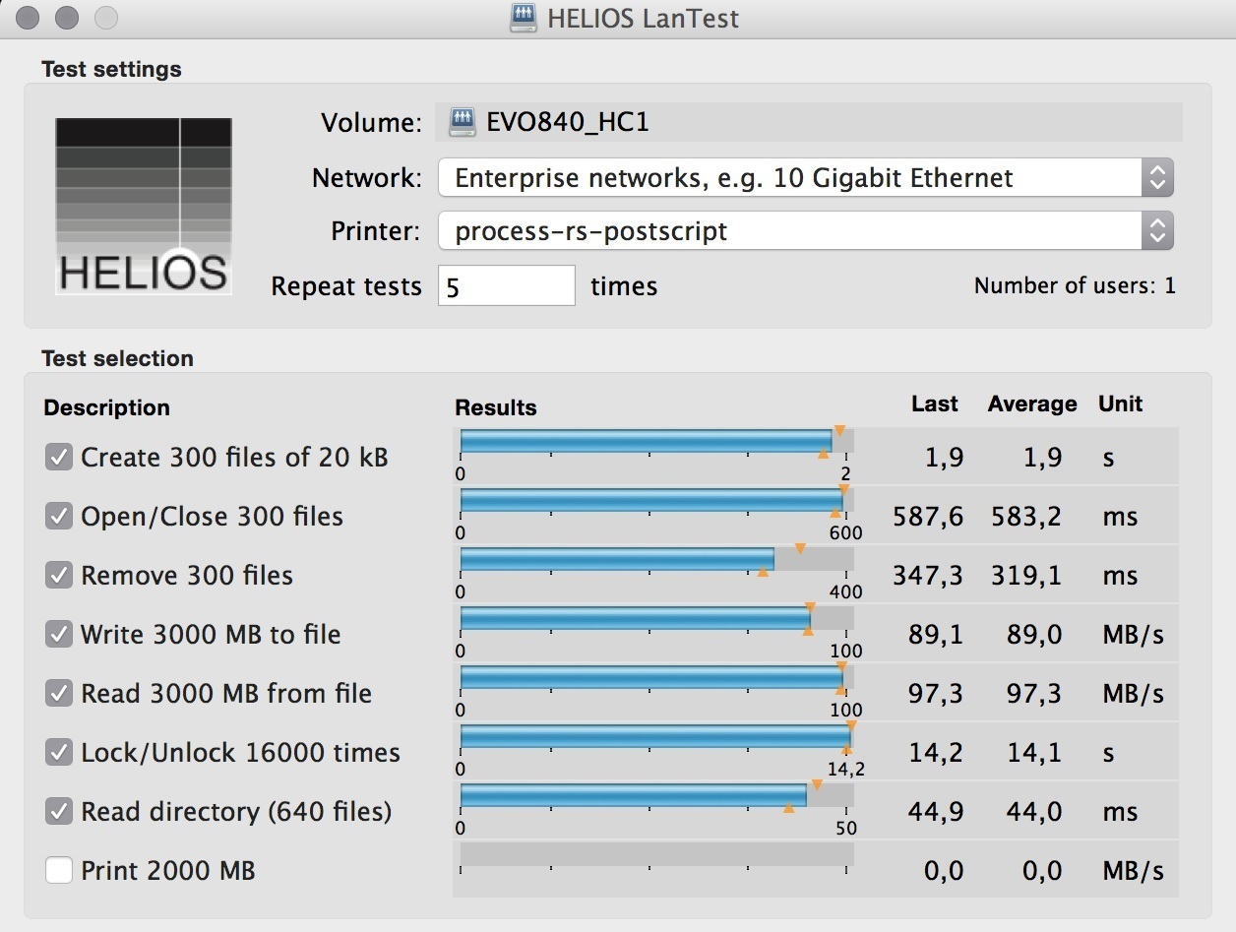Click the Last value 587,6

point(928,517)
